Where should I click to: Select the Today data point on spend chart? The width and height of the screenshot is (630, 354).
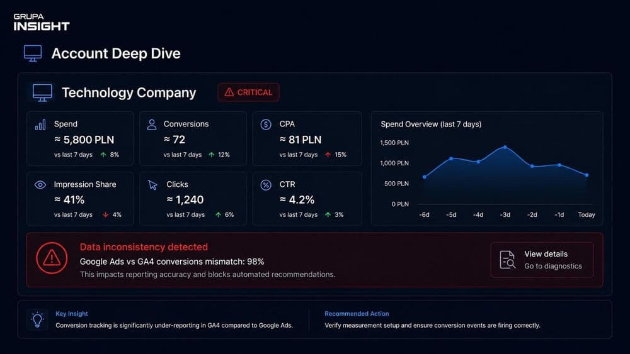tap(587, 175)
